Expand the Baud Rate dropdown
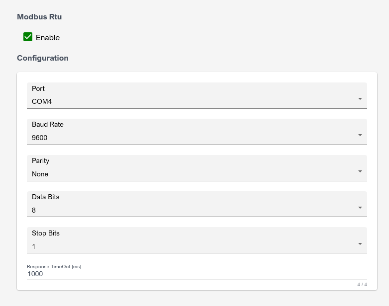 pos(196,132)
